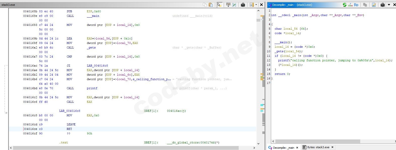
Task: Open the listing margin options dropdown arrow
Action: [x=256, y=5]
